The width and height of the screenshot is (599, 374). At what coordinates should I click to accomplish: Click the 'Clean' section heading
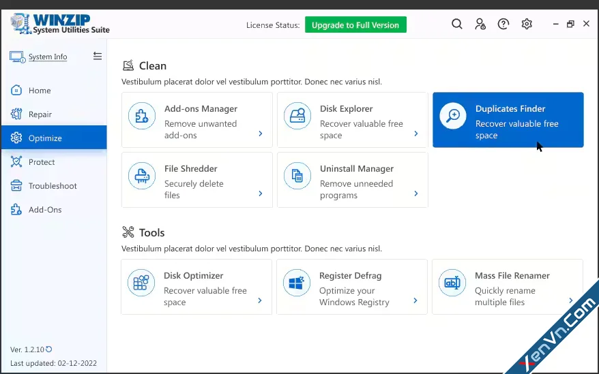[152, 65]
